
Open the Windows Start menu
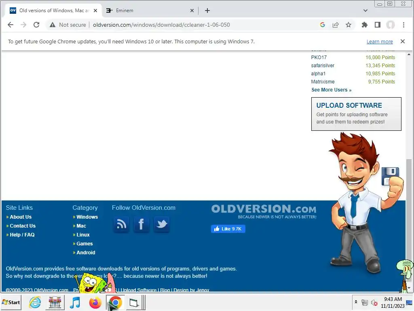pos(11,302)
